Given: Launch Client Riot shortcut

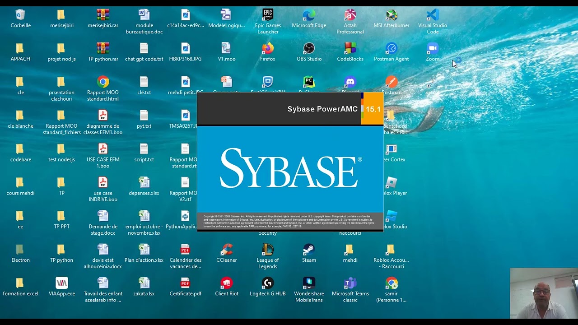Looking at the screenshot, I should coord(227,287).
